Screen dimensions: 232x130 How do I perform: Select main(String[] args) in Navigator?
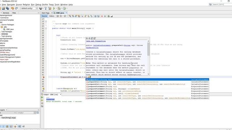9,118
